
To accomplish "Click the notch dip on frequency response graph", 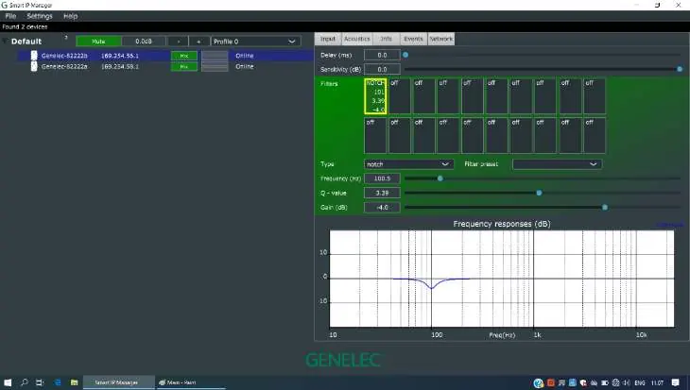I will tap(431, 288).
